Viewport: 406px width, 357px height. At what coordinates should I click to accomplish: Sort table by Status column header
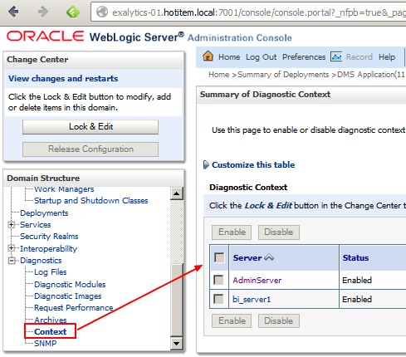click(x=355, y=258)
